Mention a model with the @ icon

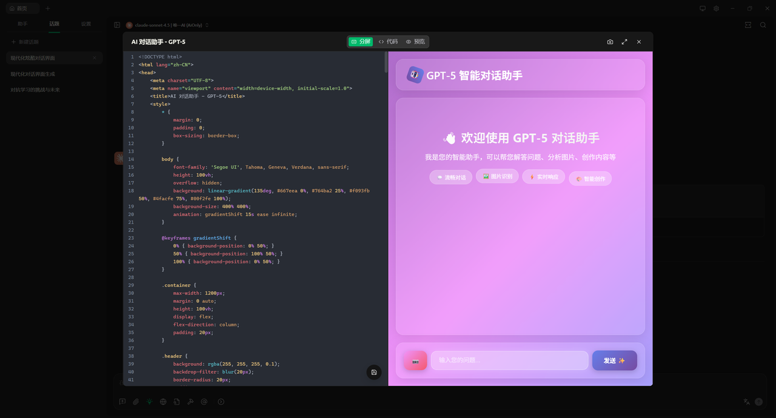pos(204,402)
